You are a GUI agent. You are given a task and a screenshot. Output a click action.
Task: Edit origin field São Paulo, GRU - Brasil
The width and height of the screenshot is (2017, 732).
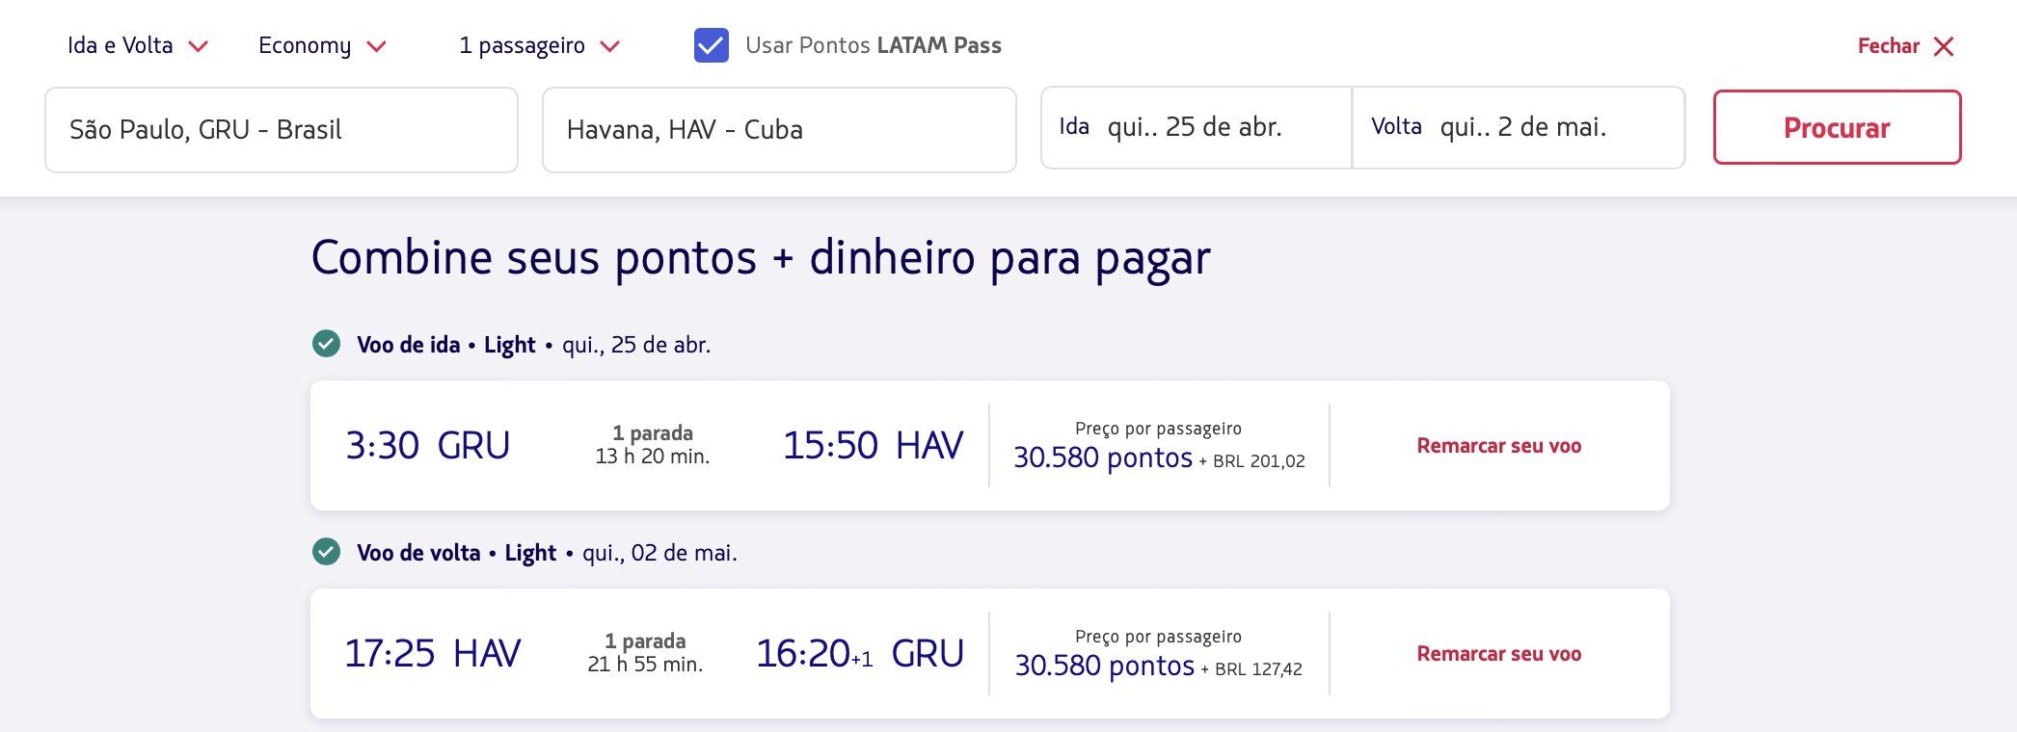(x=281, y=130)
